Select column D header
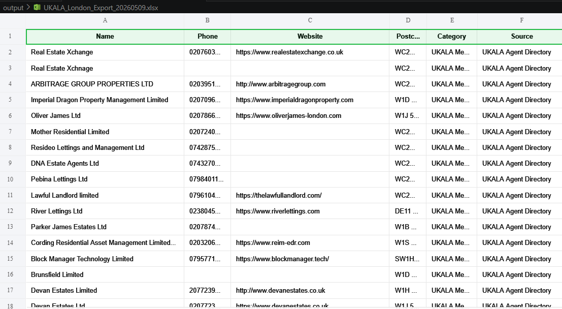Image resolution: width=562 pixels, height=309 pixels. [408, 20]
